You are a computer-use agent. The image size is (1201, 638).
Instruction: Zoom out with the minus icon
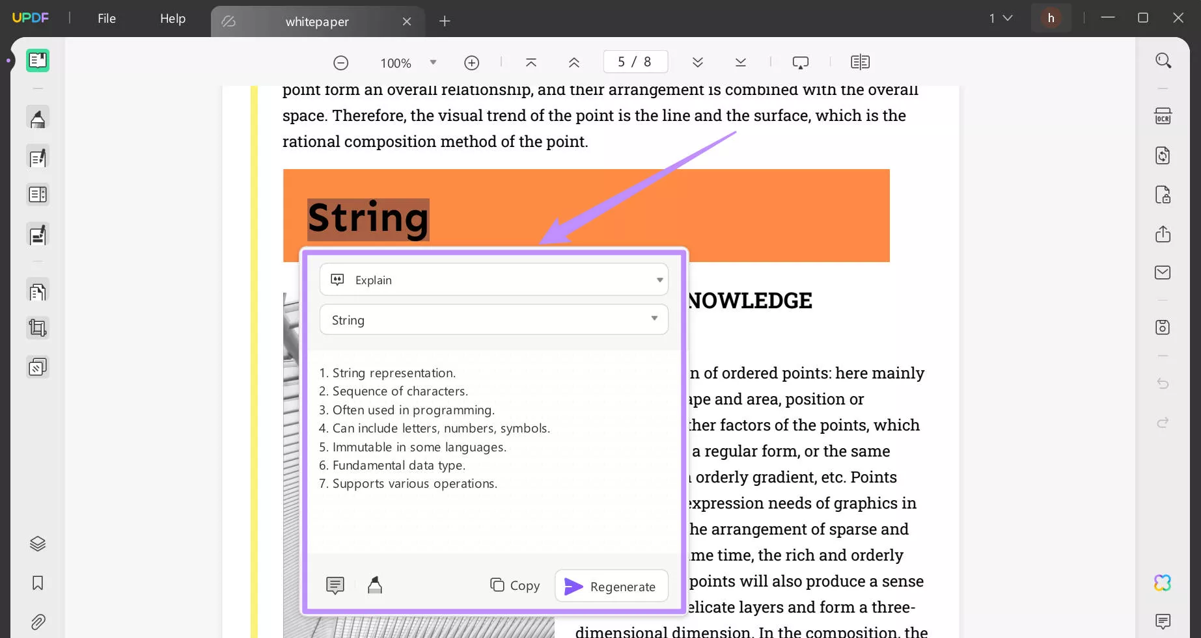coord(340,63)
